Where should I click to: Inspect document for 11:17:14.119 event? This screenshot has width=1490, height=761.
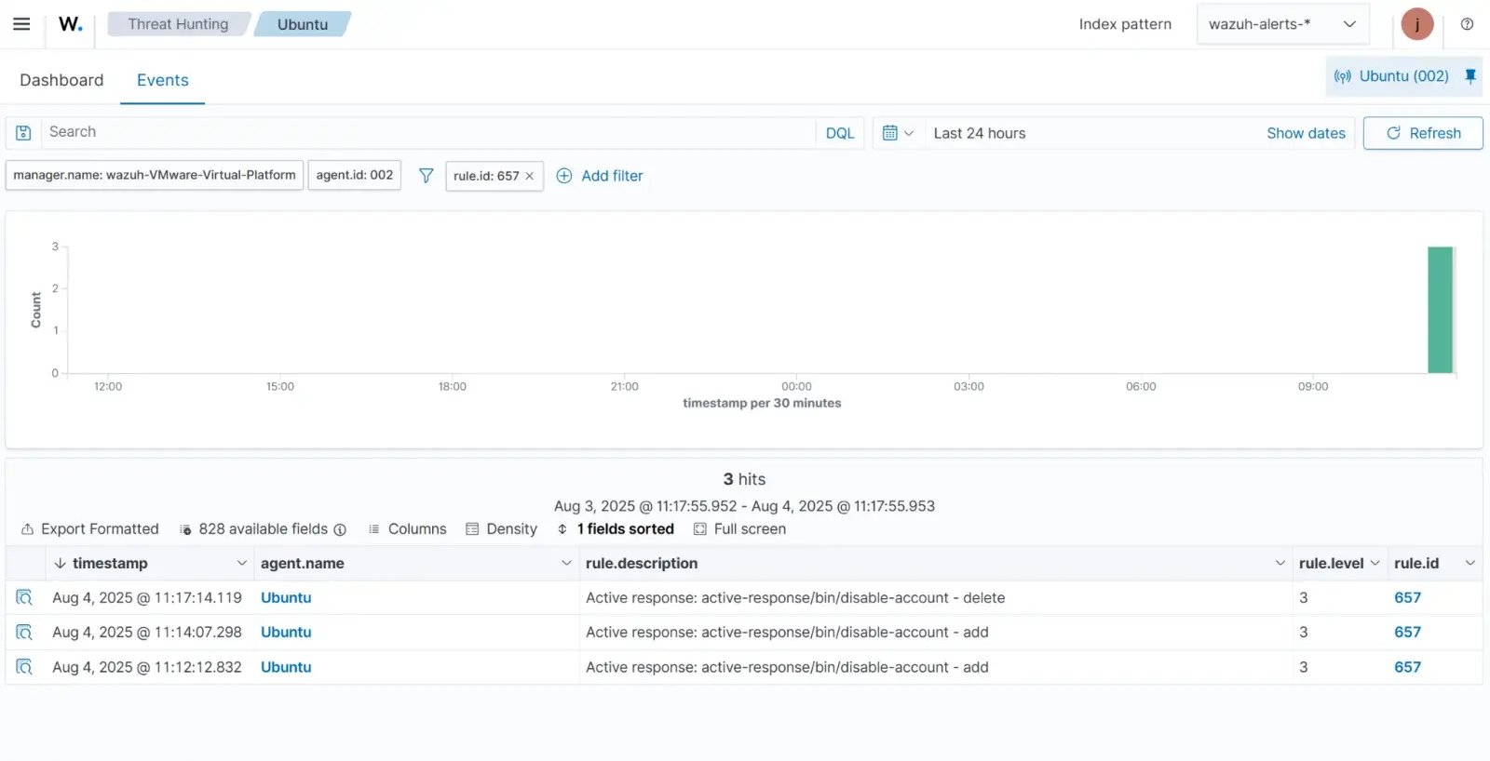pyautogui.click(x=24, y=597)
